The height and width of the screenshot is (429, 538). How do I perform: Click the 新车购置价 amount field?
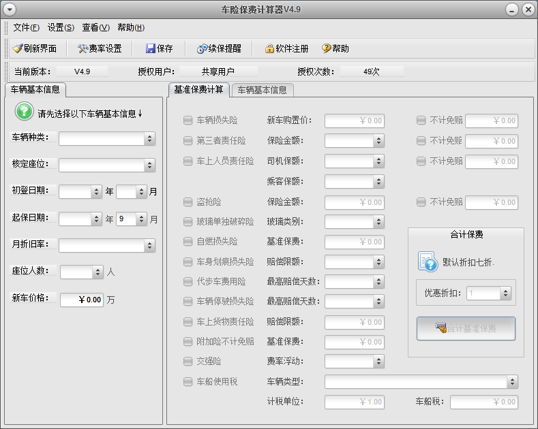click(x=355, y=121)
